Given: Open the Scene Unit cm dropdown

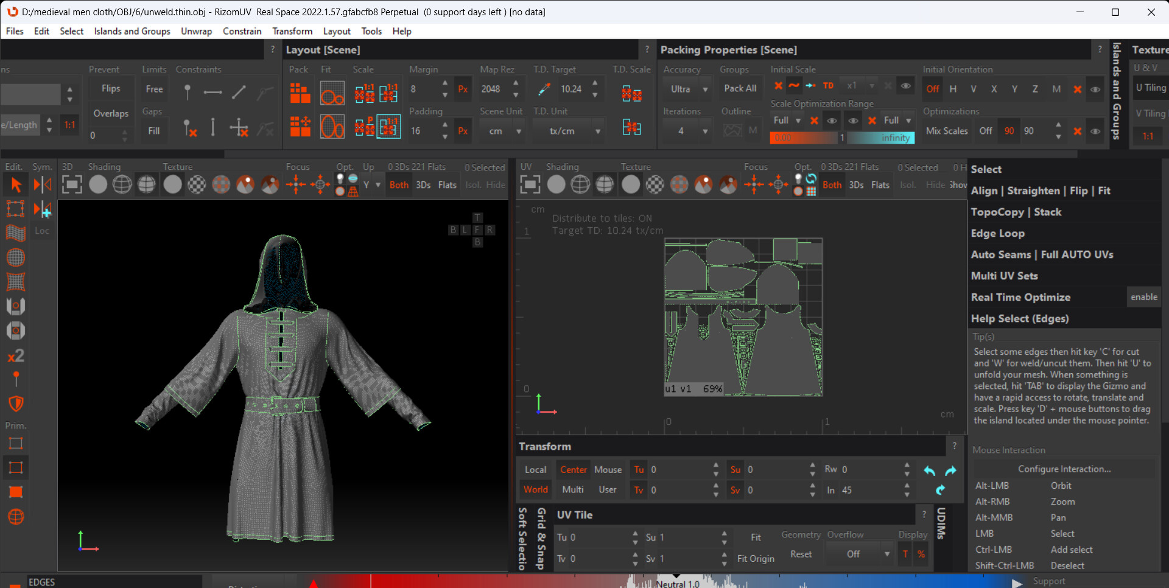Looking at the screenshot, I should [x=502, y=130].
